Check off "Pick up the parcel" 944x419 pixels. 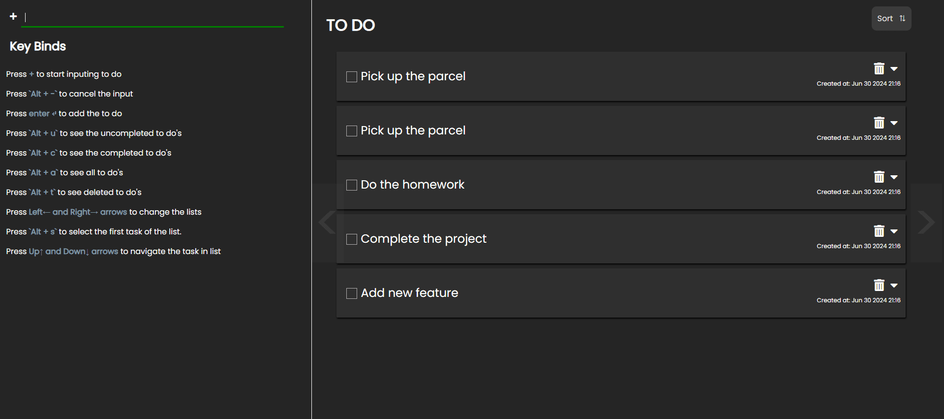pos(351,77)
